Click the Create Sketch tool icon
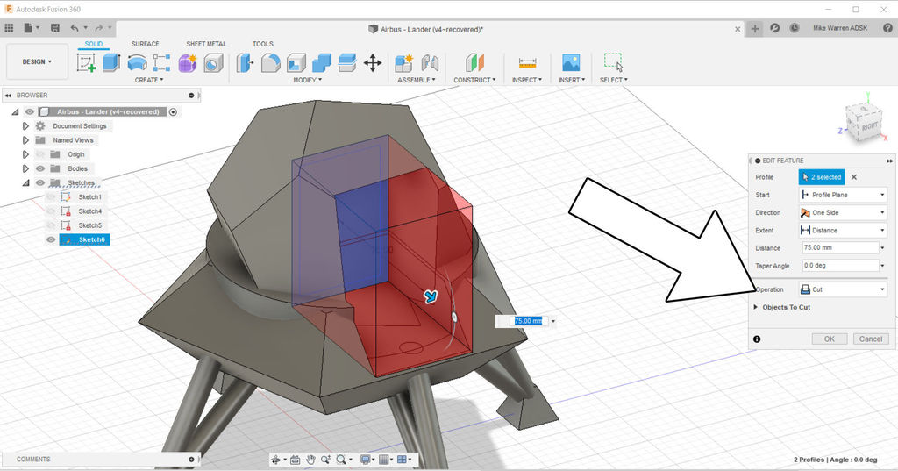Viewport: 898px width, 471px height. coord(86,63)
